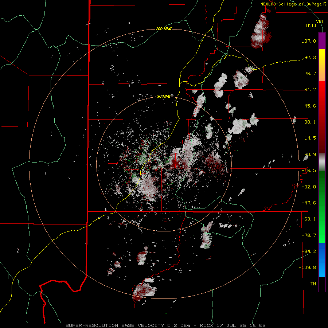Select the 45.6 scale value
Screen dimensions: 328x328
pos(310,106)
